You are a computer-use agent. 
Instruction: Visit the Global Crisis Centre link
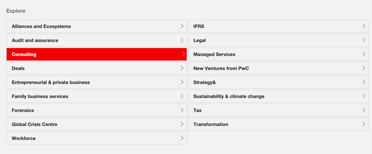tap(34, 124)
